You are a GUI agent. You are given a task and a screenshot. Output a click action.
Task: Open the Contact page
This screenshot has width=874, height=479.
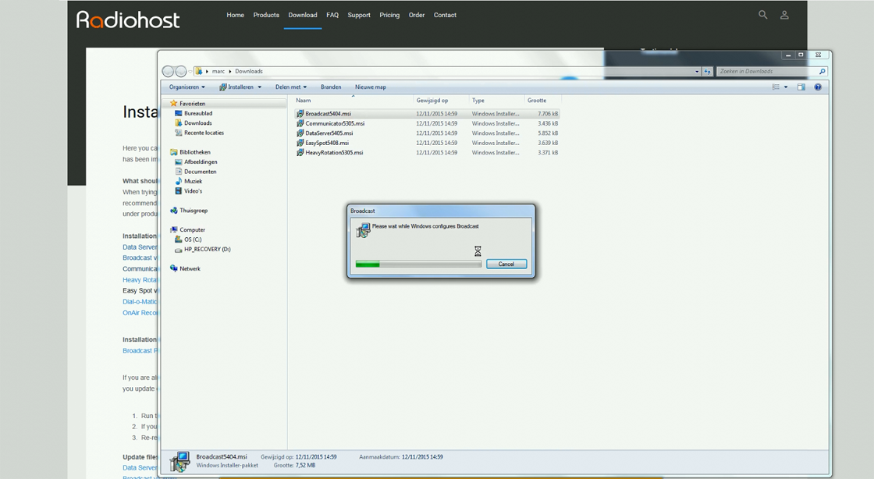click(x=446, y=15)
